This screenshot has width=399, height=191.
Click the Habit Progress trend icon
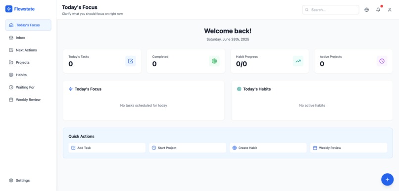pyautogui.click(x=298, y=61)
